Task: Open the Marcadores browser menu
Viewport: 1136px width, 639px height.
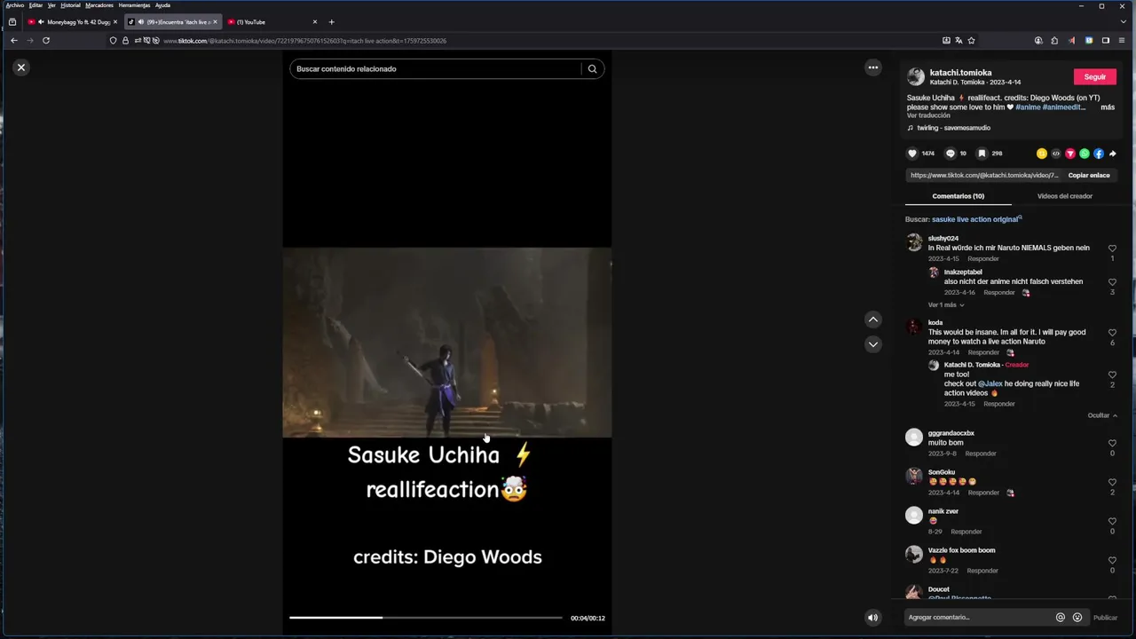Action: pos(99,5)
